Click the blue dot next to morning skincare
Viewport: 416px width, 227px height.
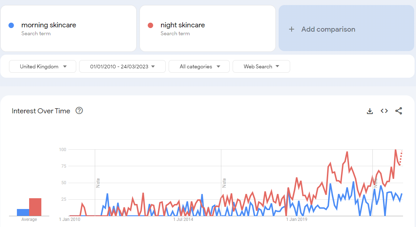[x=11, y=25]
